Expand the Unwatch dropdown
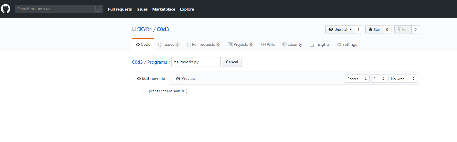457x142 pixels. click(340, 29)
